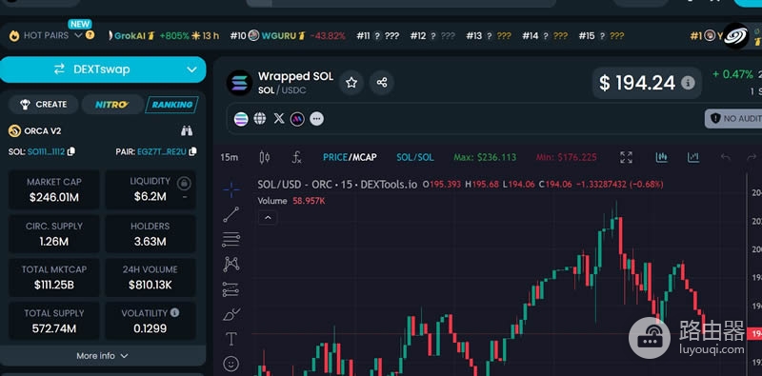
Task: Click the $246.01M market cap value
Action: pos(54,197)
